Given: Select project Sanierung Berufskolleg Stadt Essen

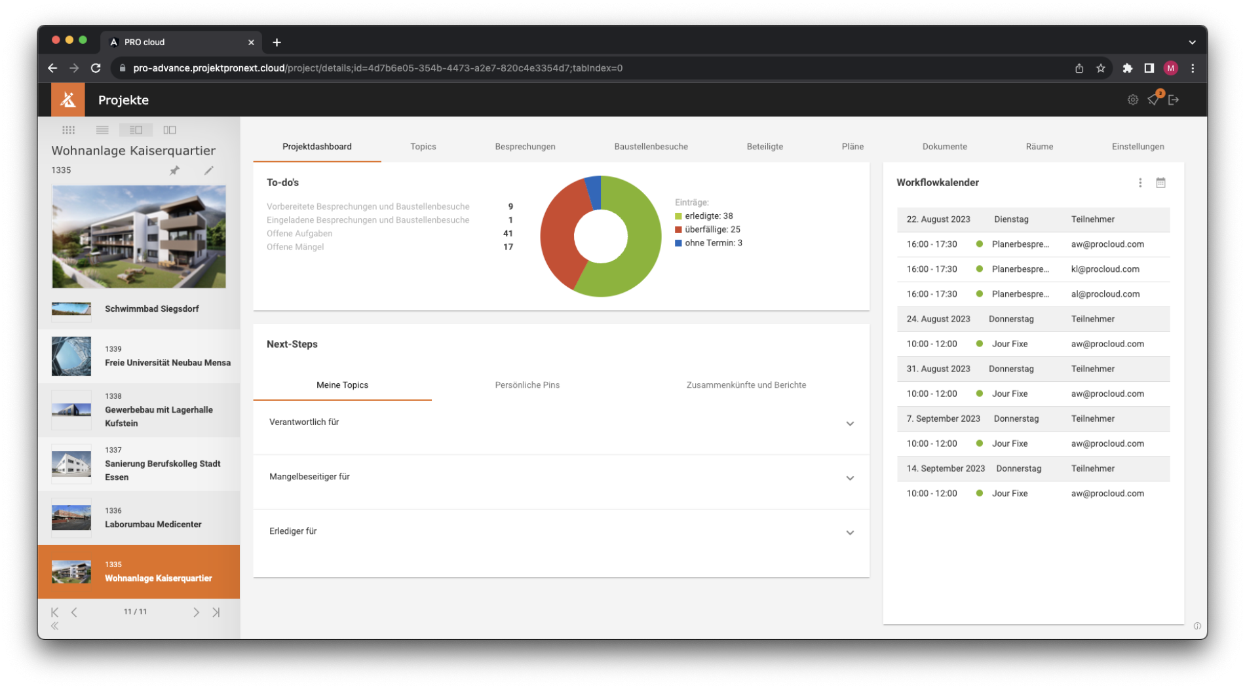Looking at the screenshot, I should coord(139,464).
